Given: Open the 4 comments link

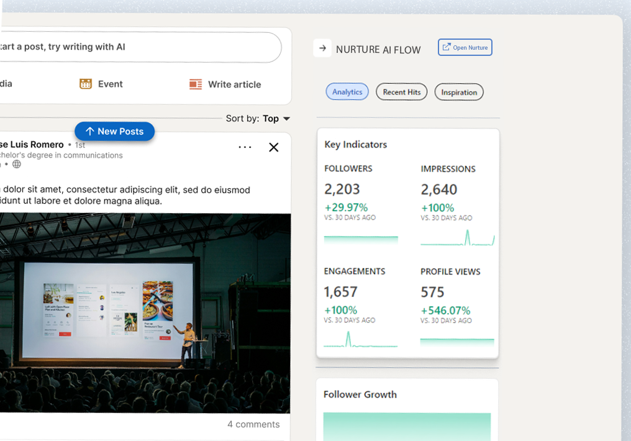Looking at the screenshot, I should [253, 424].
